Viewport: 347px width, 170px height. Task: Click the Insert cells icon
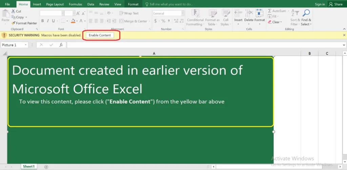coord(238,13)
